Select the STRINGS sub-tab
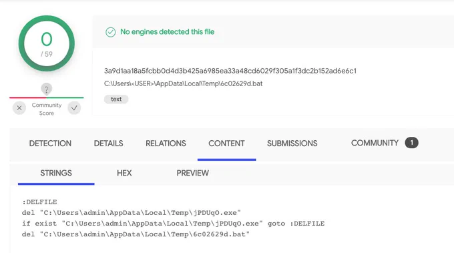The image size is (454, 253). pyautogui.click(x=56, y=173)
